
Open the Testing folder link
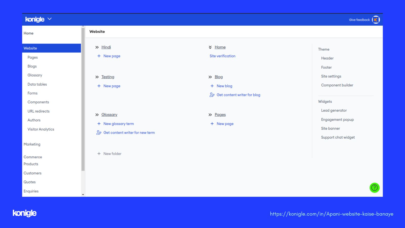(108, 77)
